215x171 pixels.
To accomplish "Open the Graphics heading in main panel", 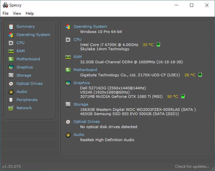I will 82,83.
